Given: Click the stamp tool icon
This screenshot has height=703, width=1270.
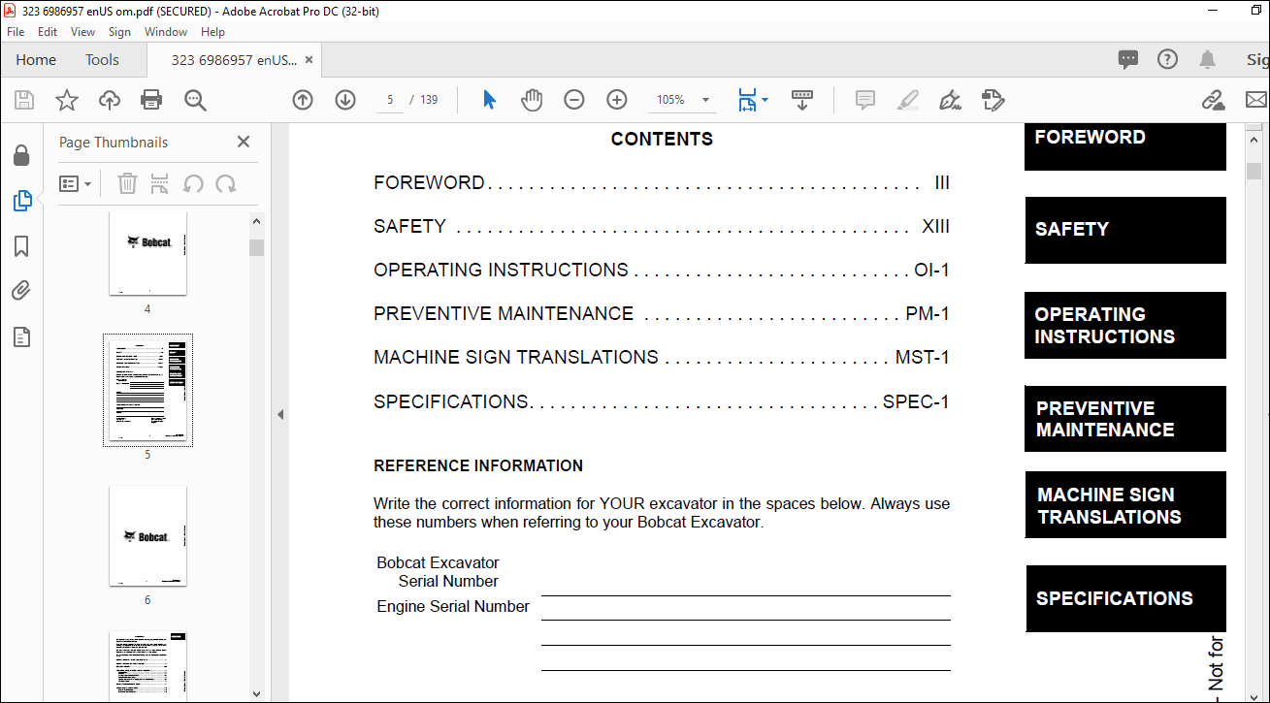Looking at the screenshot, I should [993, 100].
